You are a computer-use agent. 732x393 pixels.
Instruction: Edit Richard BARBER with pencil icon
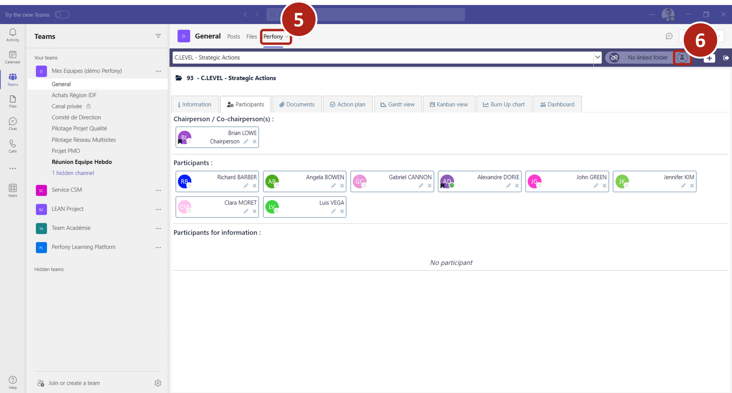coord(246,185)
